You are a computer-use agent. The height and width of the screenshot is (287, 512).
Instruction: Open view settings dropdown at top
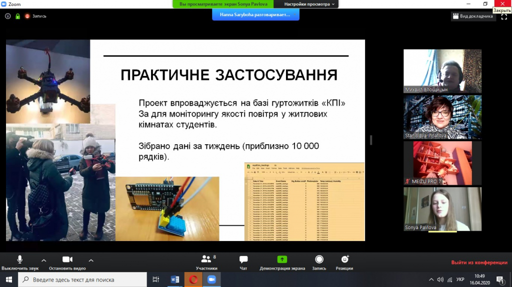(x=309, y=4)
